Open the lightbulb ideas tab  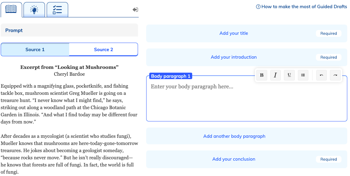[x=34, y=10]
